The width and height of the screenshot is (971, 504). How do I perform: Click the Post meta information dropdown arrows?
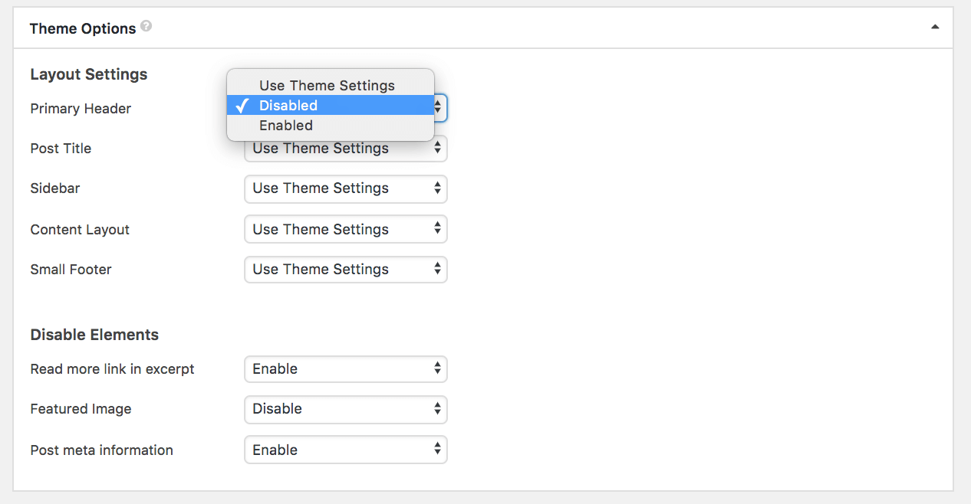[437, 449]
